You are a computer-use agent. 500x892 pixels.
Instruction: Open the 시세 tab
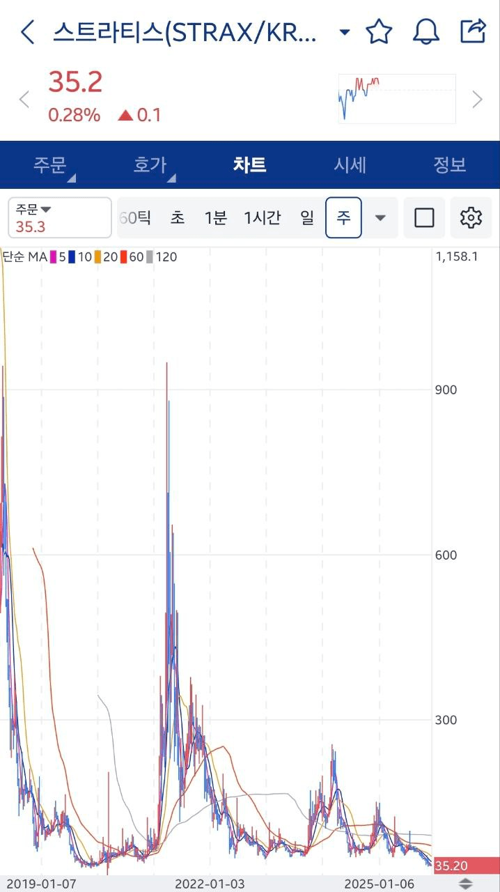[x=350, y=165]
